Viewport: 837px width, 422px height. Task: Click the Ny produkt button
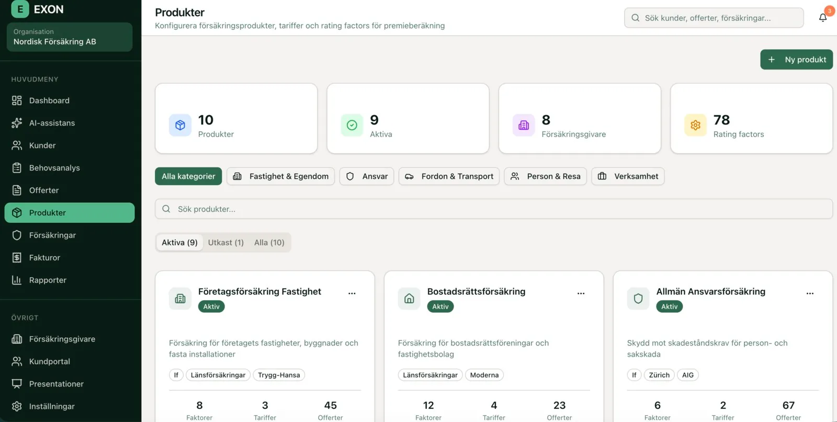[796, 60]
